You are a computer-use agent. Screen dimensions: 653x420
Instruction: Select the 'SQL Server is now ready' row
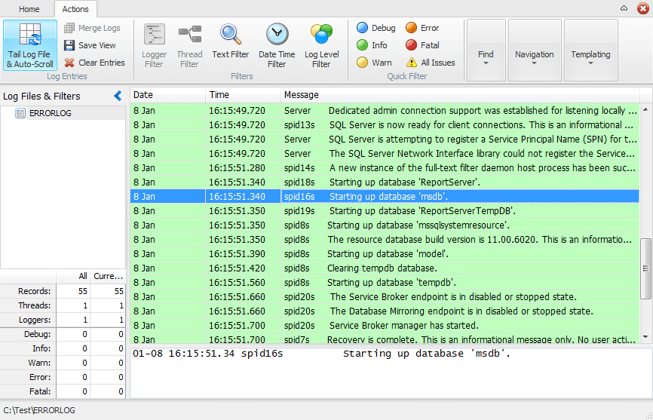[385, 125]
